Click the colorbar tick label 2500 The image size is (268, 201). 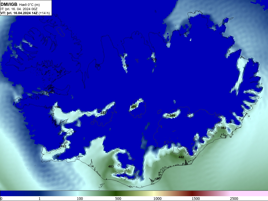234,199
